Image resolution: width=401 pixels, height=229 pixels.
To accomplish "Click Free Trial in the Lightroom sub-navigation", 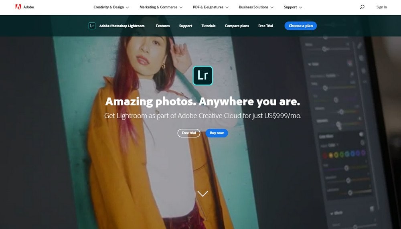I will click(265, 26).
